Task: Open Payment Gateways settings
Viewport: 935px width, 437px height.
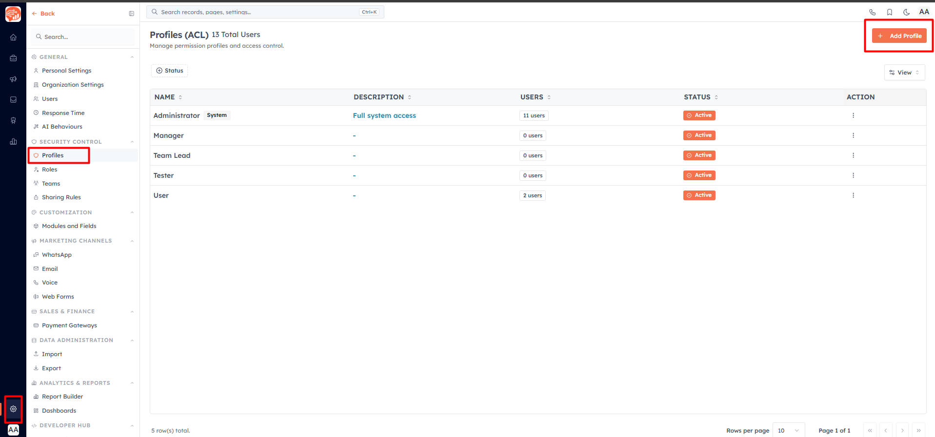Action: [x=69, y=325]
